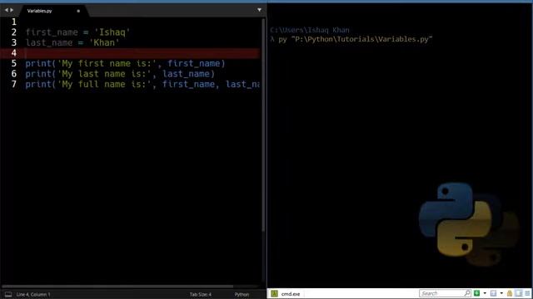Change syntax via Python status label
The height and width of the screenshot is (299, 533).
[x=242, y=294]
